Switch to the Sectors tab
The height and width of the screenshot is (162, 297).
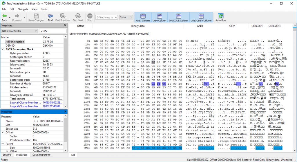click(7, 155)
